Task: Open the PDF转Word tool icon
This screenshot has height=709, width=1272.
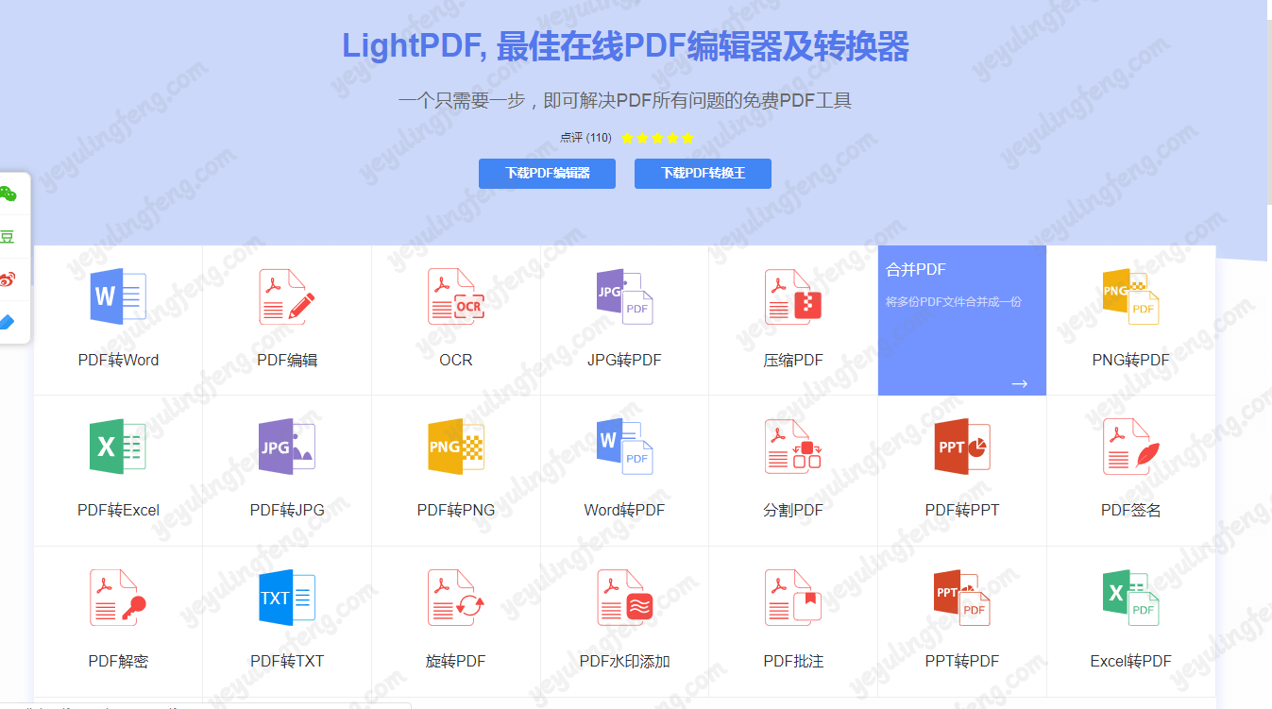Action: pyautogui.click(x=118, y=296)
